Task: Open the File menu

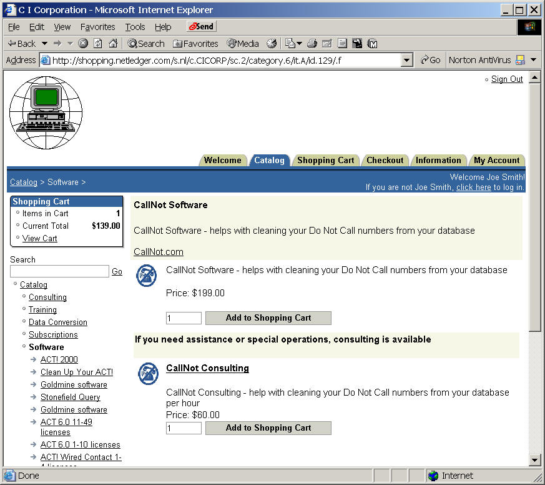Action: pos(14,27)
